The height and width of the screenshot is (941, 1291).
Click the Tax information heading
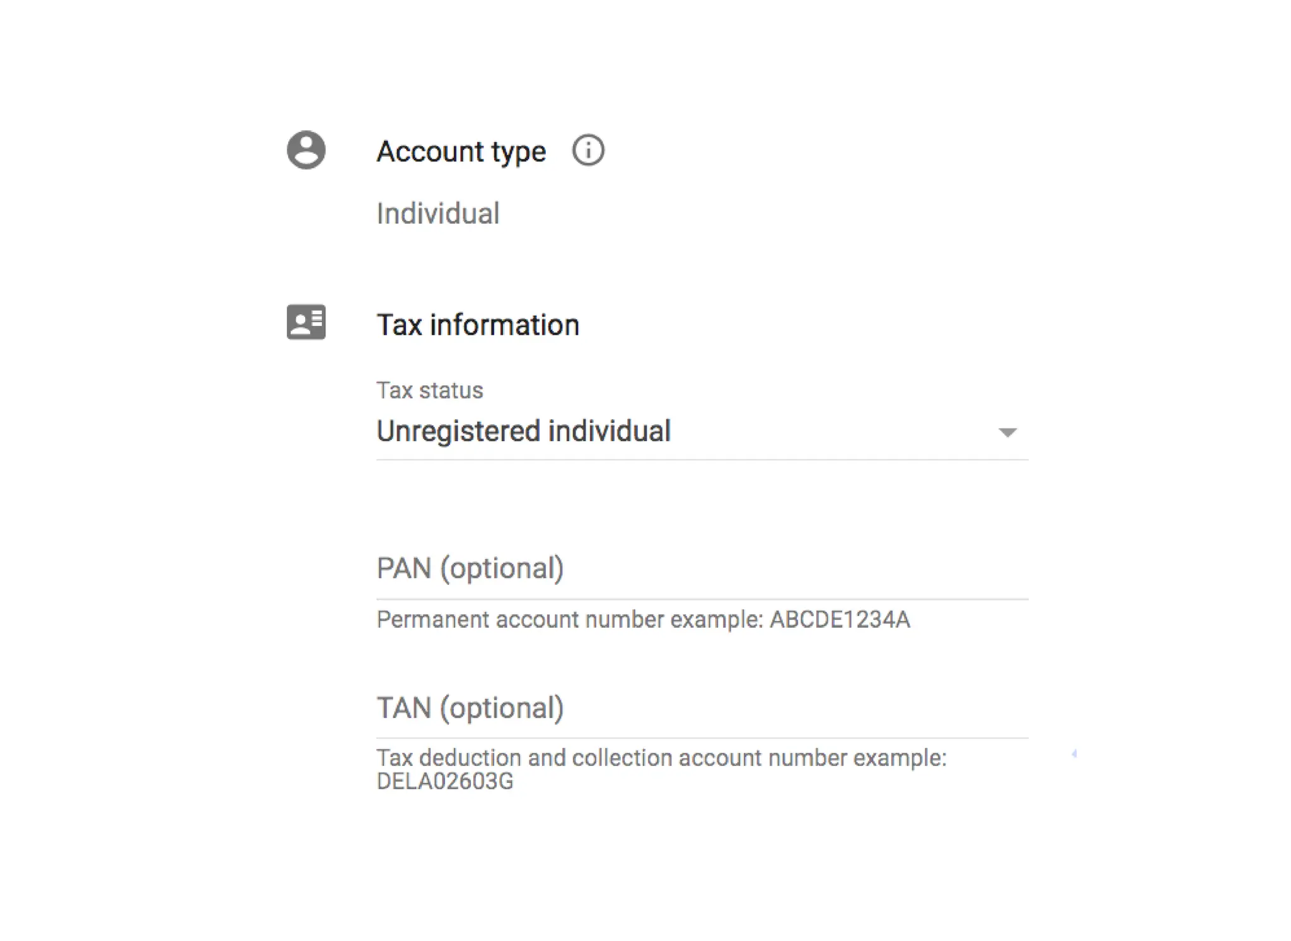click(478, 325)
